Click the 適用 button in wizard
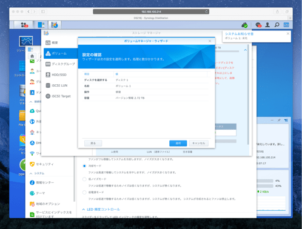The height and width of the screenshot is (229, 302). pyautogui.click(x=178, y=143)
